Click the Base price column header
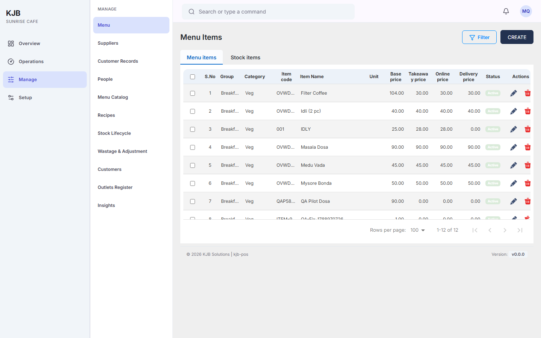Screen dimensions: 541x338 click(396, 77)
